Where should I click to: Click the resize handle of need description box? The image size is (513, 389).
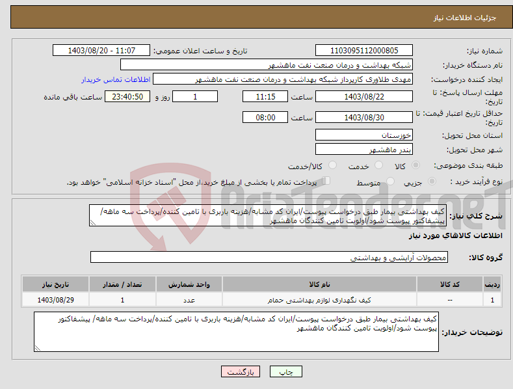(x=92, y=222)
